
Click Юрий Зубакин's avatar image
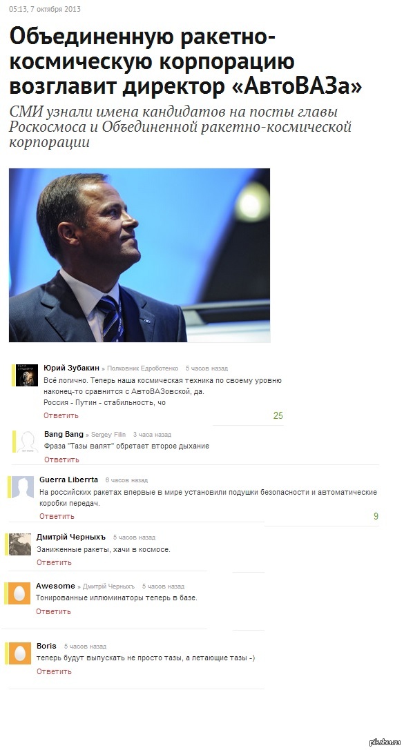27,375
